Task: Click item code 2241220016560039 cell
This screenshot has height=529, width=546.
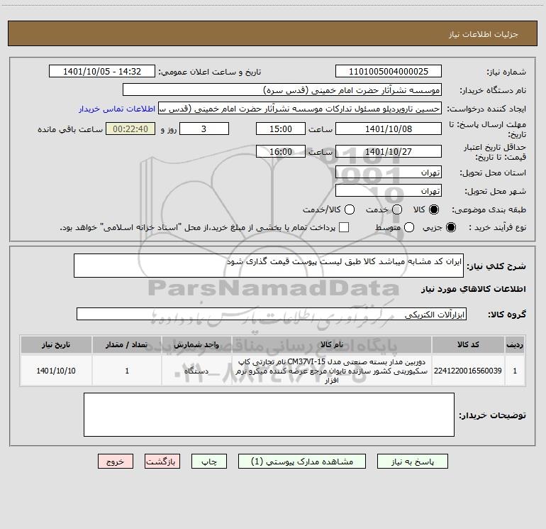Action: pos(468,371)
